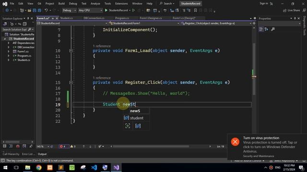Click the Solution Explorer collapse all icon
Screen dimensions: 307x172
[x=24, y=24]
